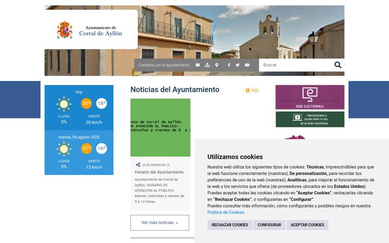
Task: Click the martes 04 agosto sun icon
Action: pos(64,149)
